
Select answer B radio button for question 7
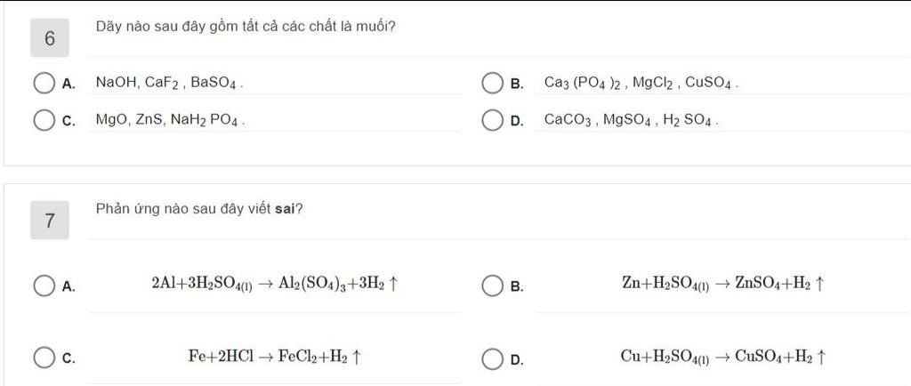492,285
